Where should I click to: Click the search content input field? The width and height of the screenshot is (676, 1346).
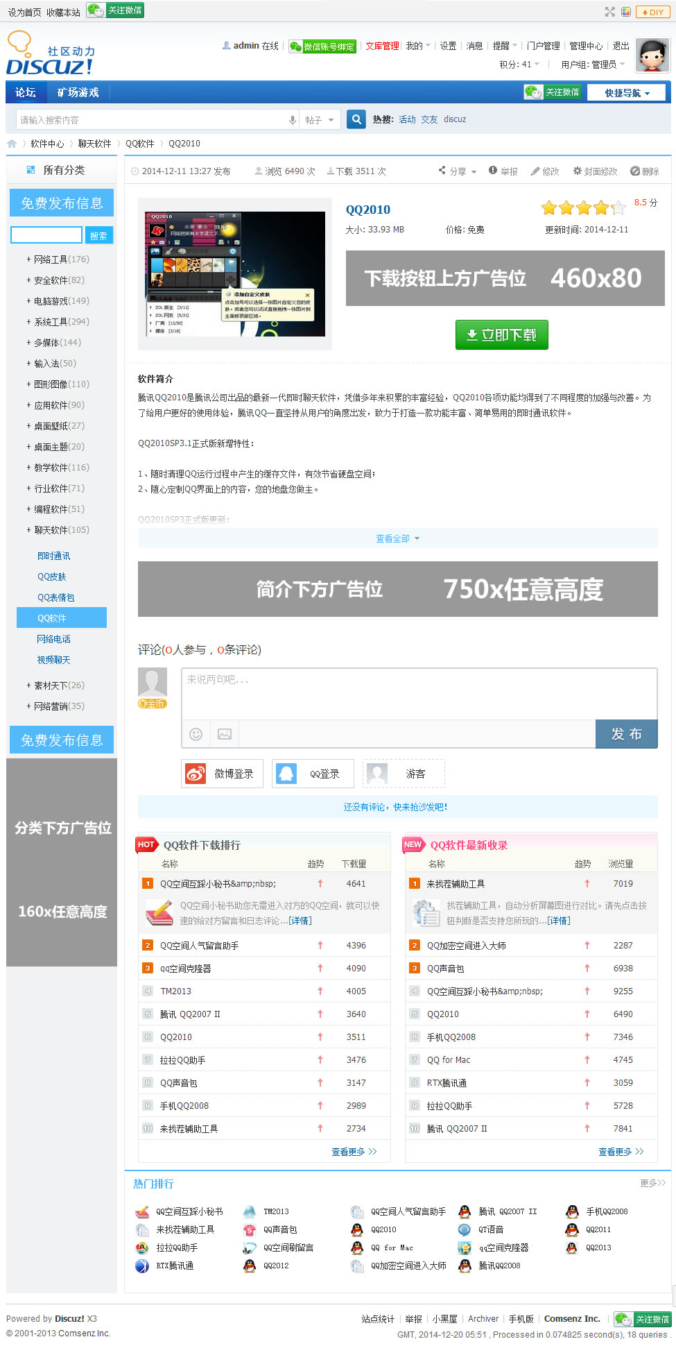point(151,120)
